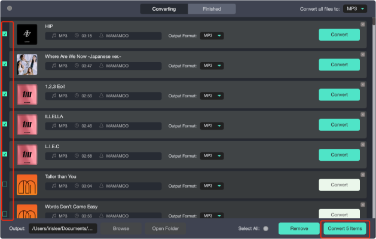Switch to the Finished tab
Screen dimensions: 376x239
[212, 9]
